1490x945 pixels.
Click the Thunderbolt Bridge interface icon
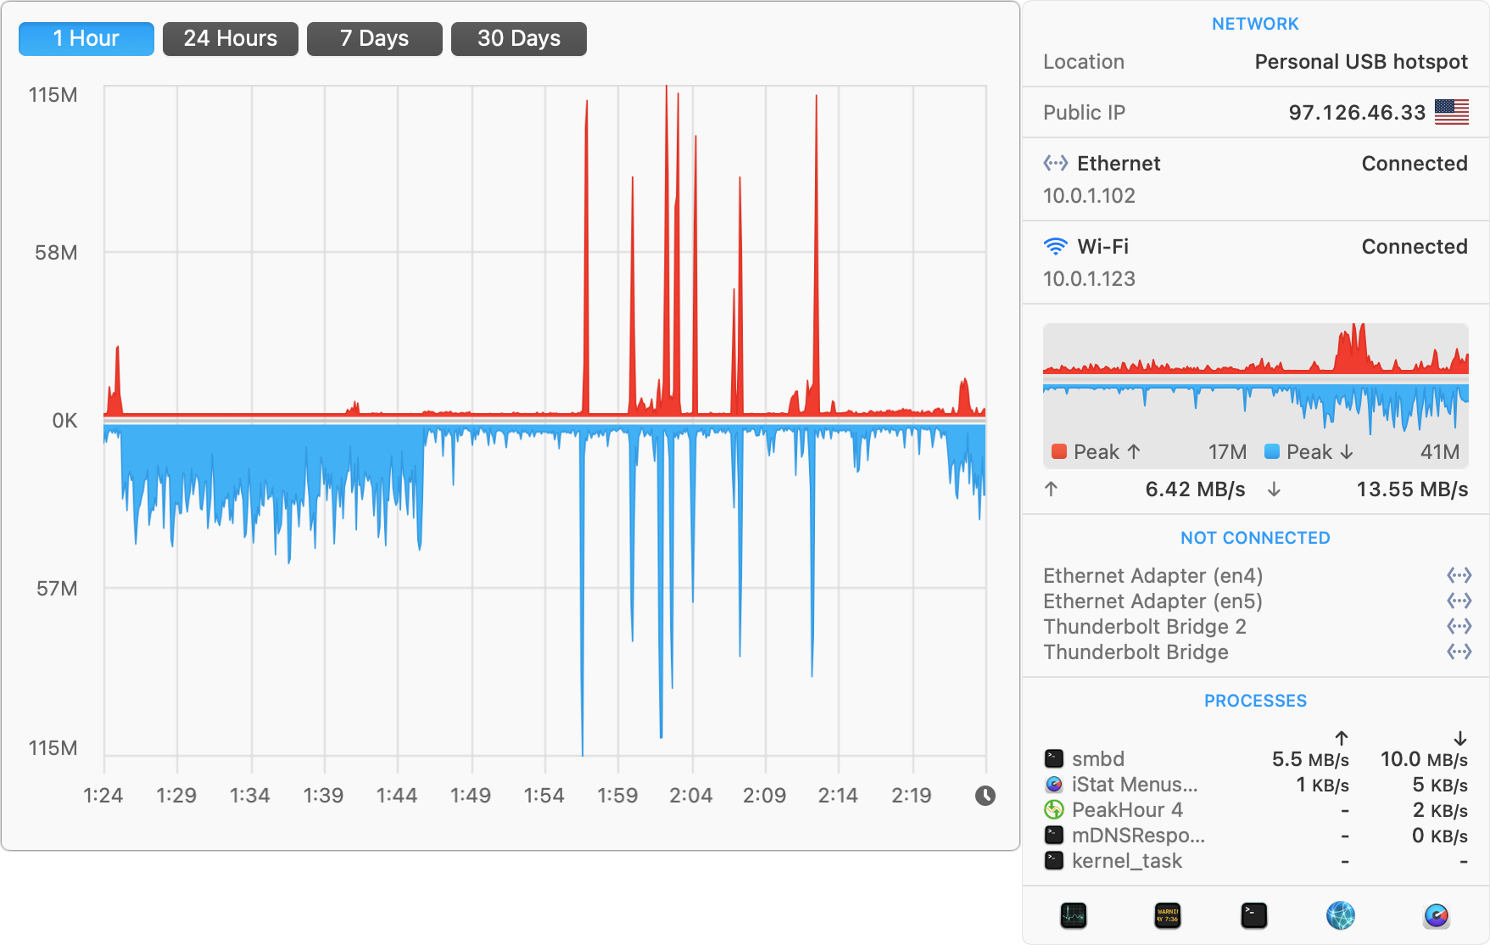pos(1459,651)
